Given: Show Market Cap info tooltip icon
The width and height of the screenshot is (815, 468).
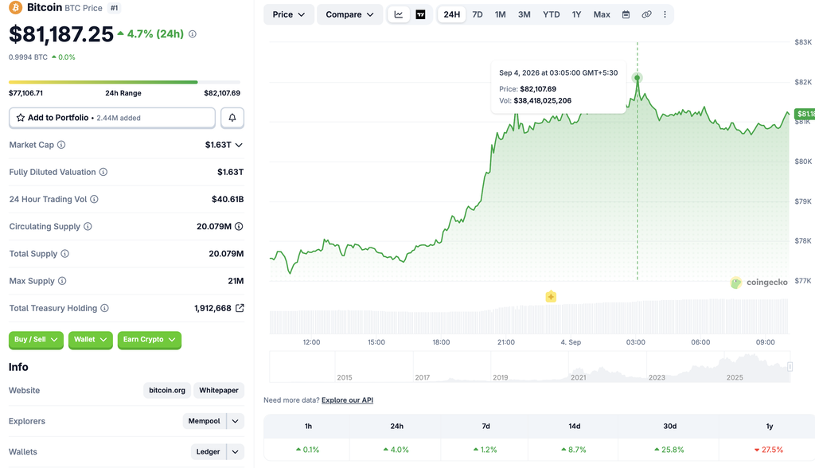Looking at the screenshot, I should pos(61,145).
